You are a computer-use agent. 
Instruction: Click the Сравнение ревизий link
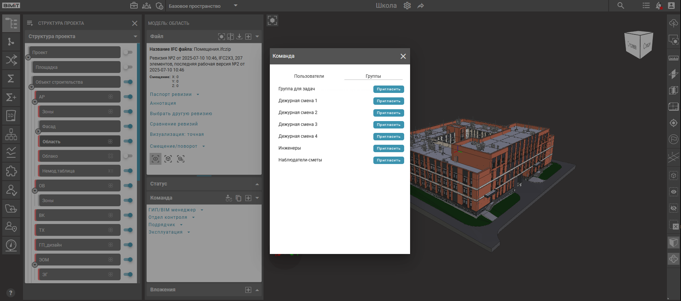pyautogui.click(x=174, y=124)
